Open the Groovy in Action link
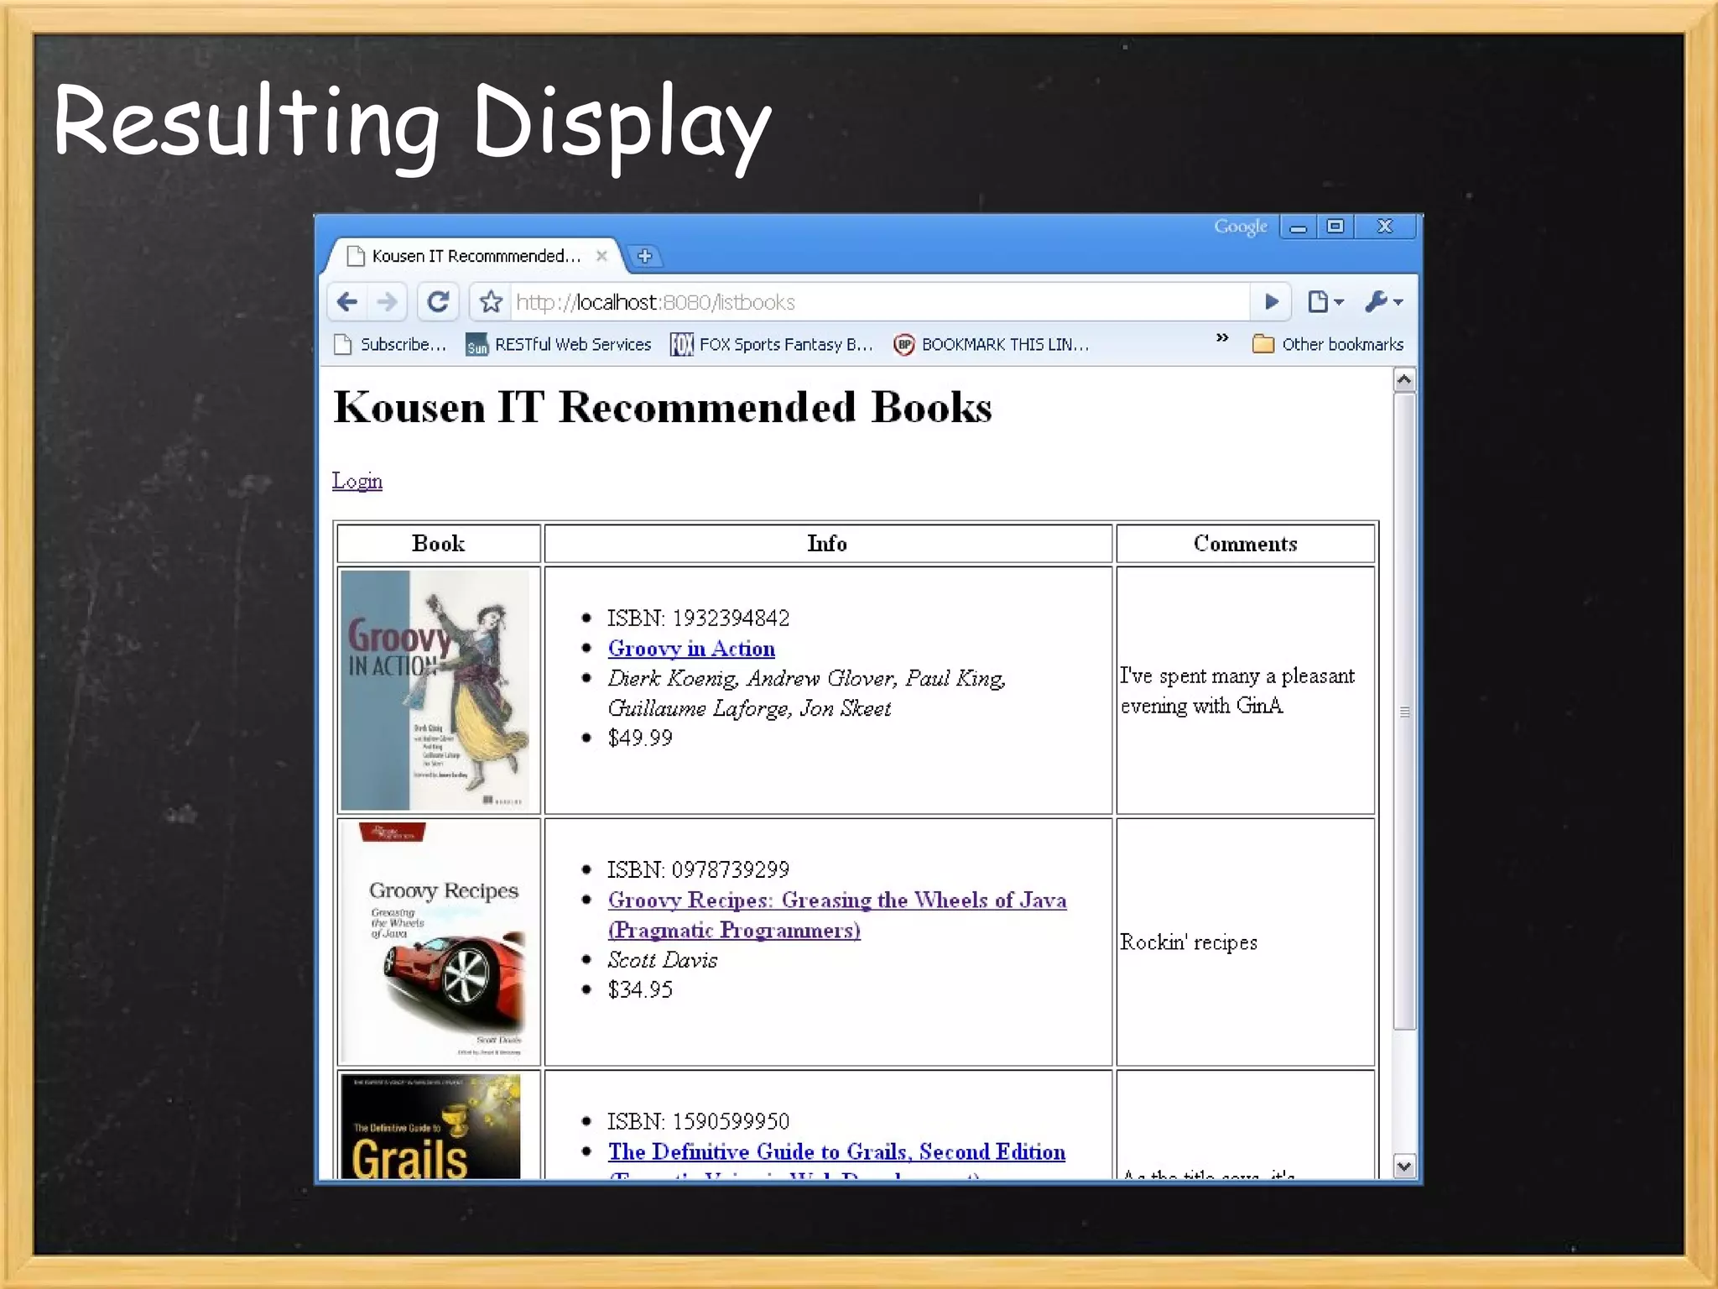Image resolution: width=1718 pixels, height=1289 pixels. [691, 649]
